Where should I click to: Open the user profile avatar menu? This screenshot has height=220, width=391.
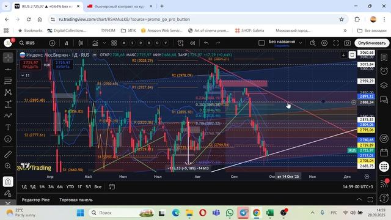pyautogui.click(x=8, y=43)
